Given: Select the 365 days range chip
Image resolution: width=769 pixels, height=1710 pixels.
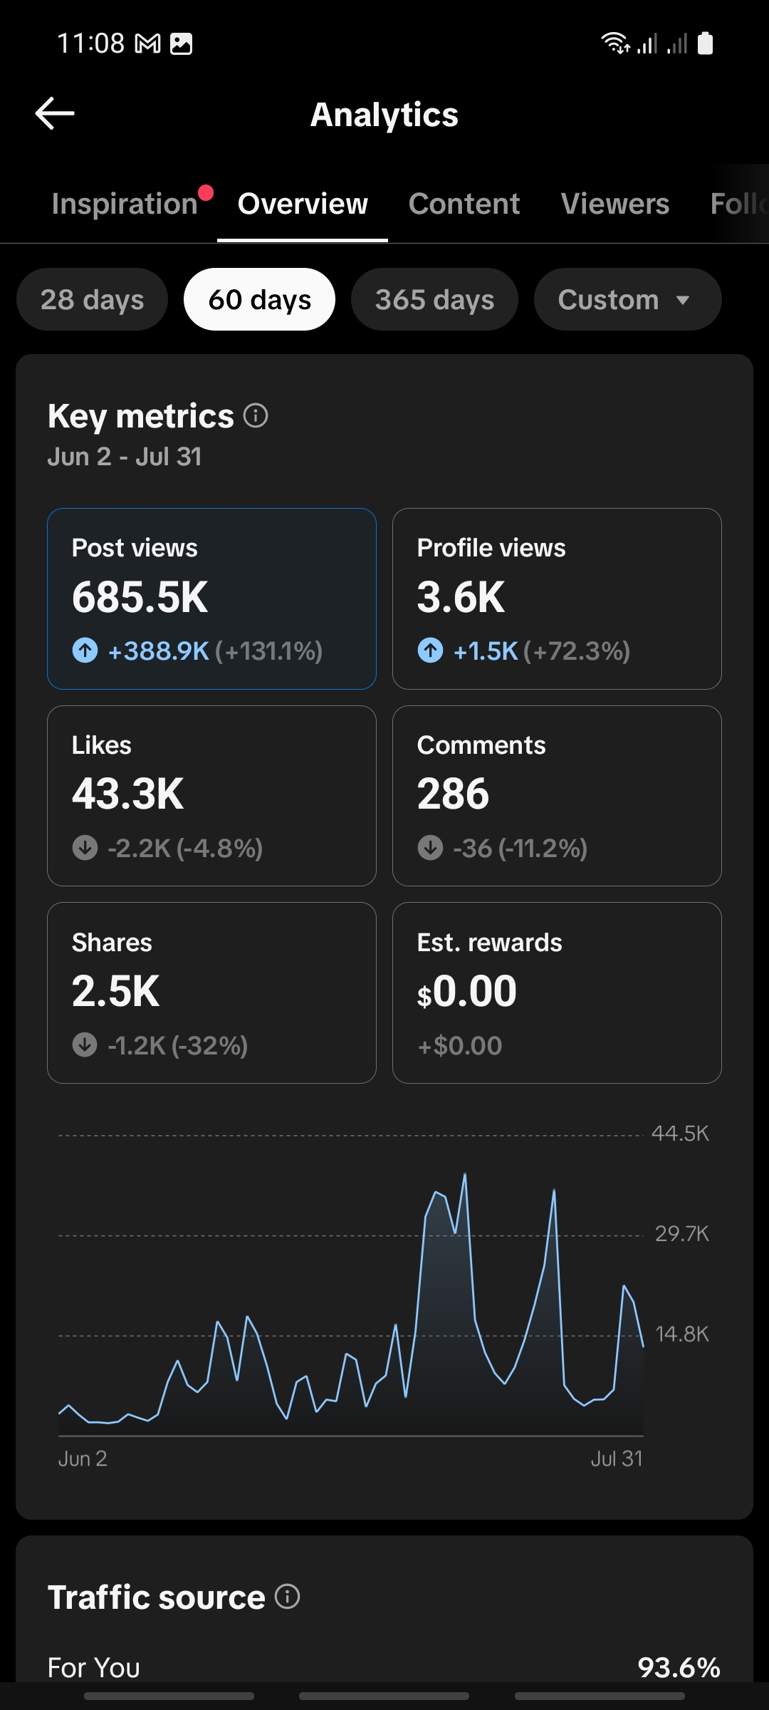Looking at the screenshot, I should [x=434, y=299].
